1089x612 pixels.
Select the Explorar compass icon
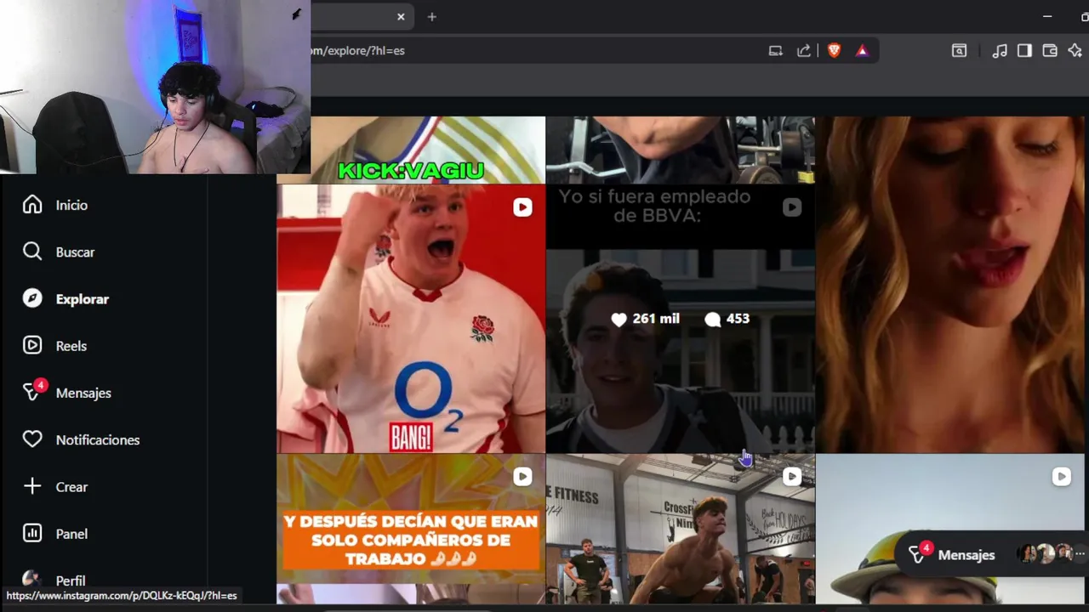pos(32,299)
